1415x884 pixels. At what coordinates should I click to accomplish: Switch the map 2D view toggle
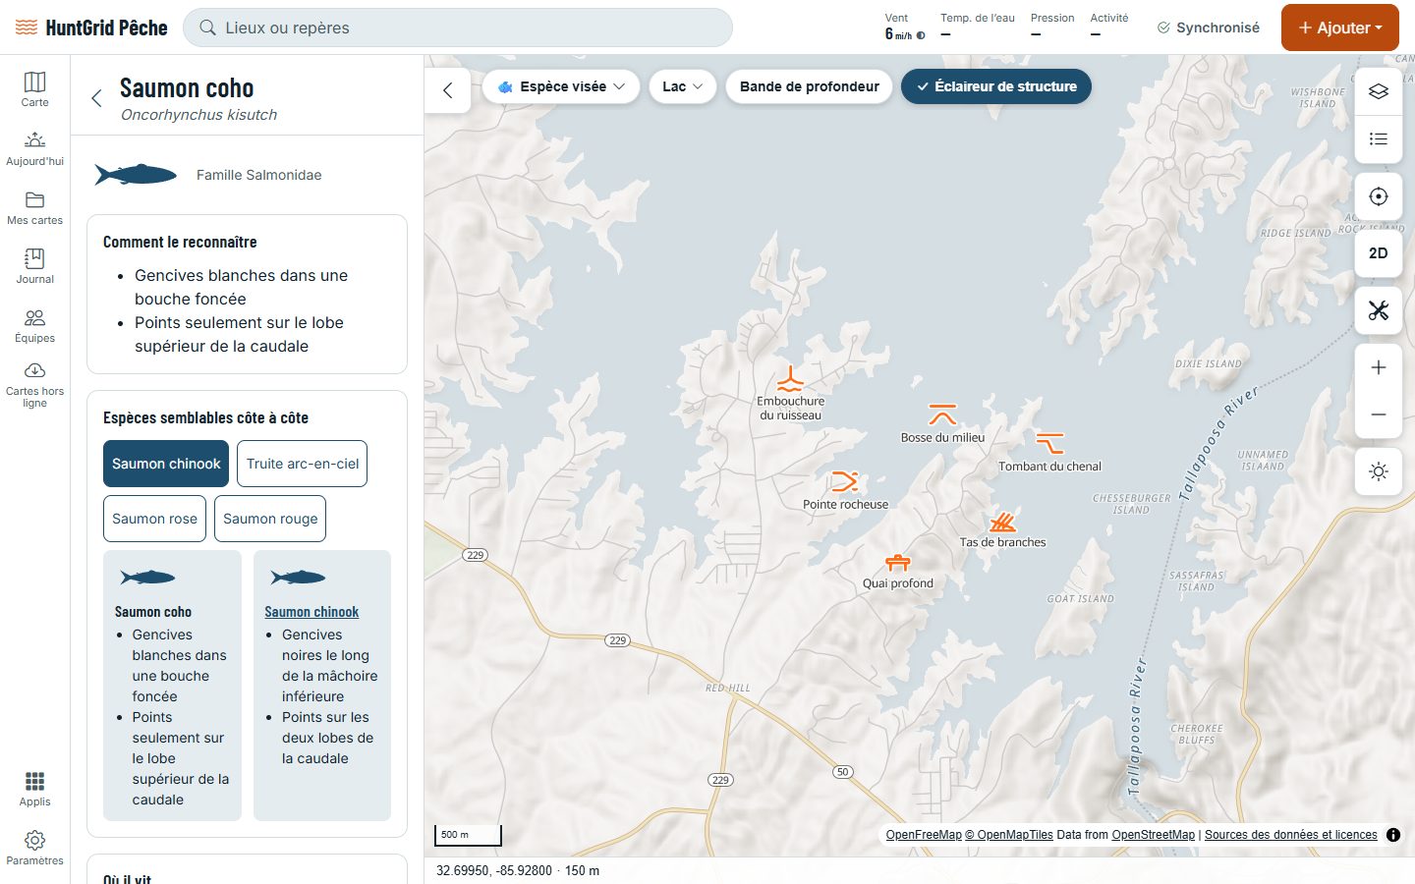coord(1379,253)
